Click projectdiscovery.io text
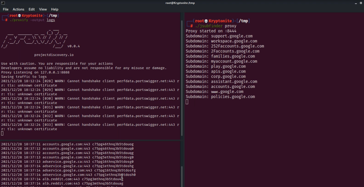364x187 pixels. click(54, 55)
